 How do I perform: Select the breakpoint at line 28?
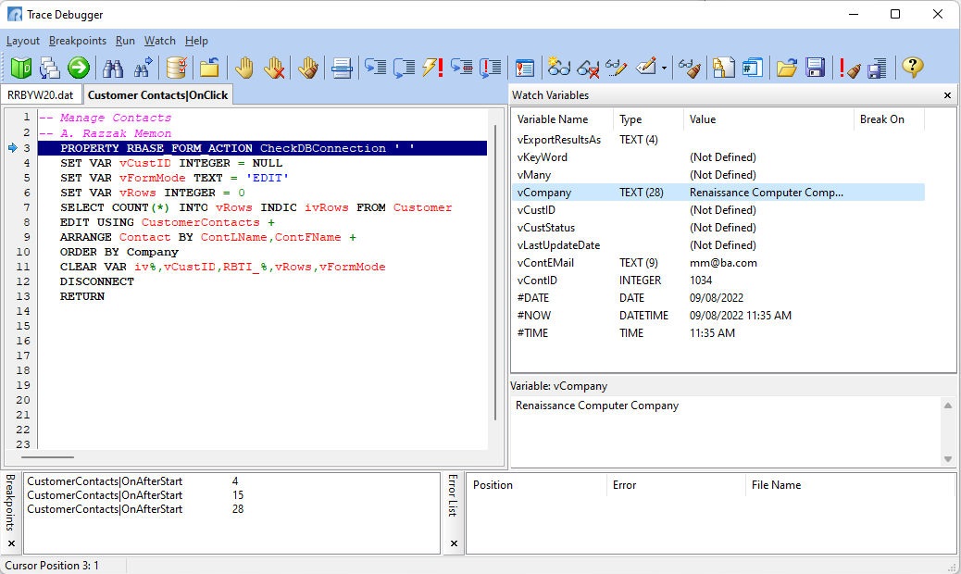231,509
